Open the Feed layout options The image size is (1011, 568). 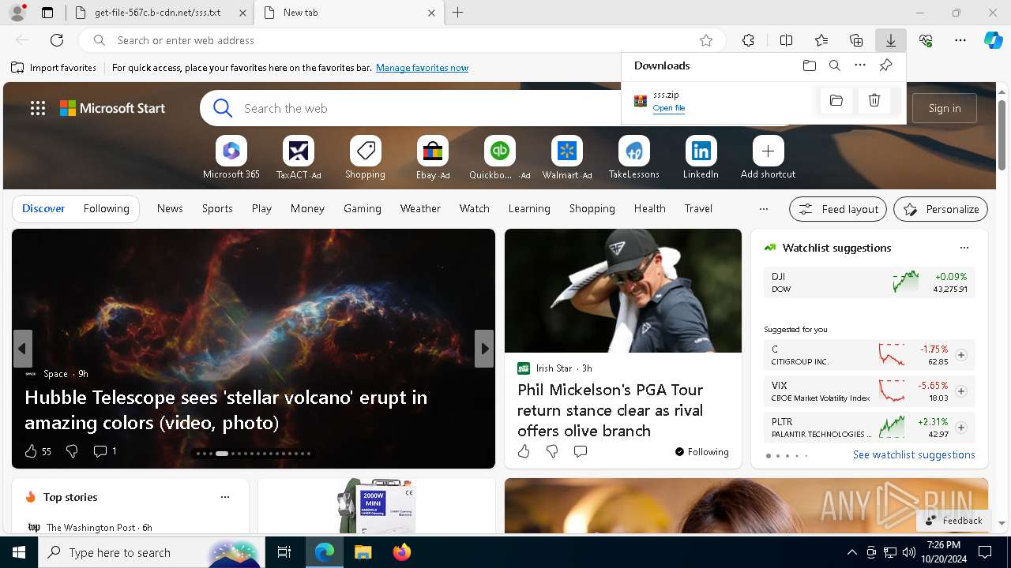pos(839,209)
